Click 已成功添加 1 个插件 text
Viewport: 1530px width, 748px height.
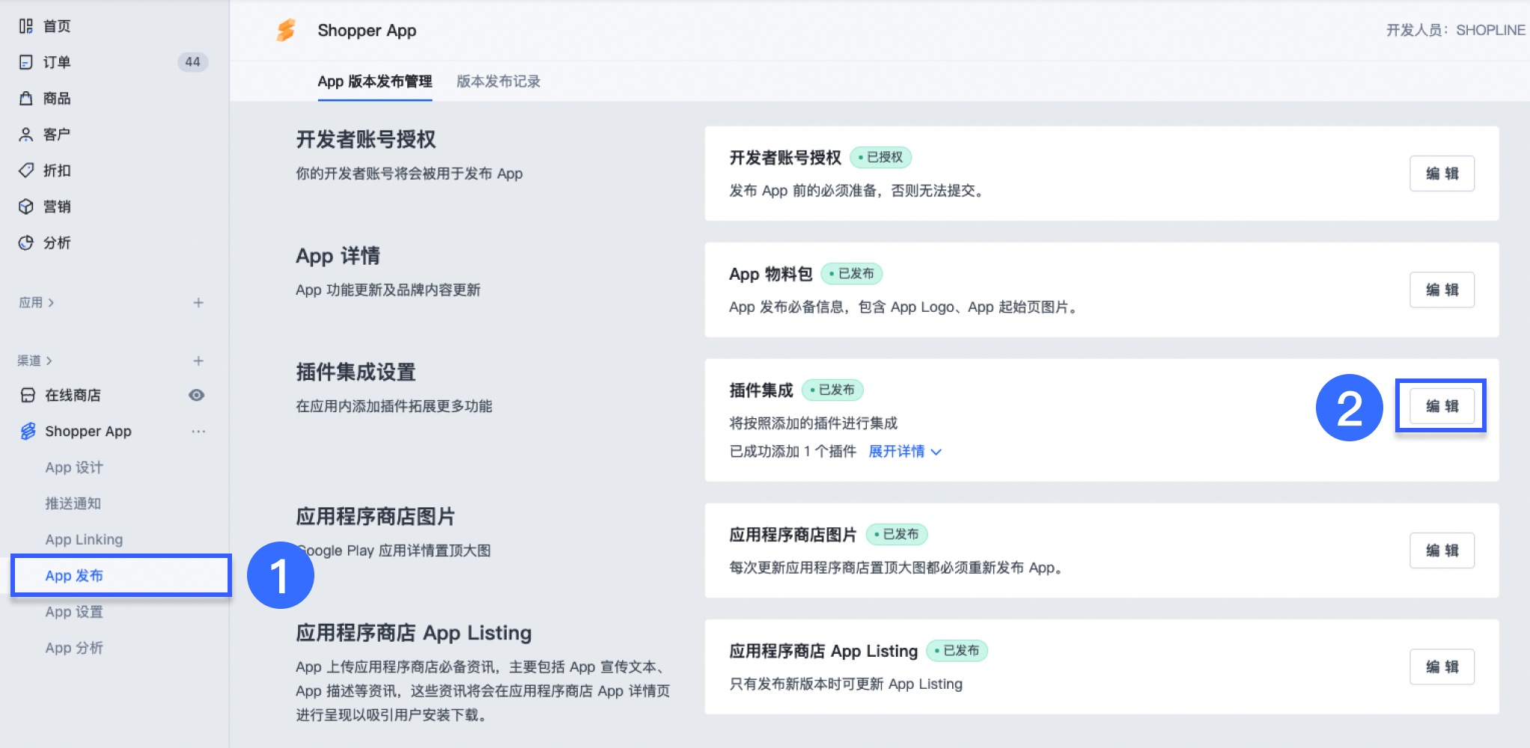click(793, 451)
